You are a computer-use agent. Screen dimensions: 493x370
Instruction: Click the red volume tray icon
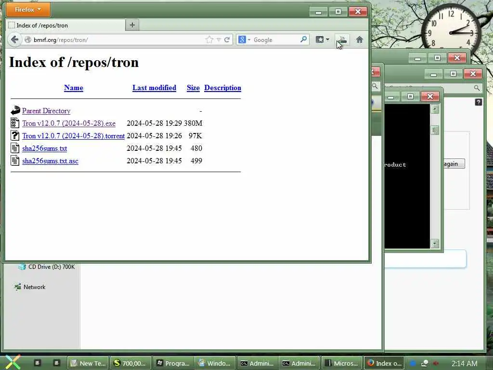point(436,363)
